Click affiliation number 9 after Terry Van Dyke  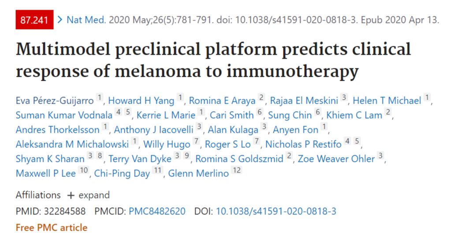coord(186,156)
